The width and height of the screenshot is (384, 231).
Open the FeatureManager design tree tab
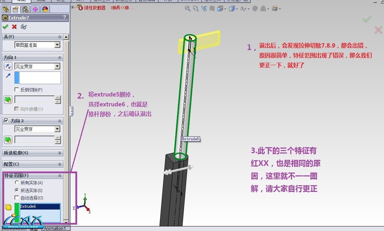(x=6, y=9)
